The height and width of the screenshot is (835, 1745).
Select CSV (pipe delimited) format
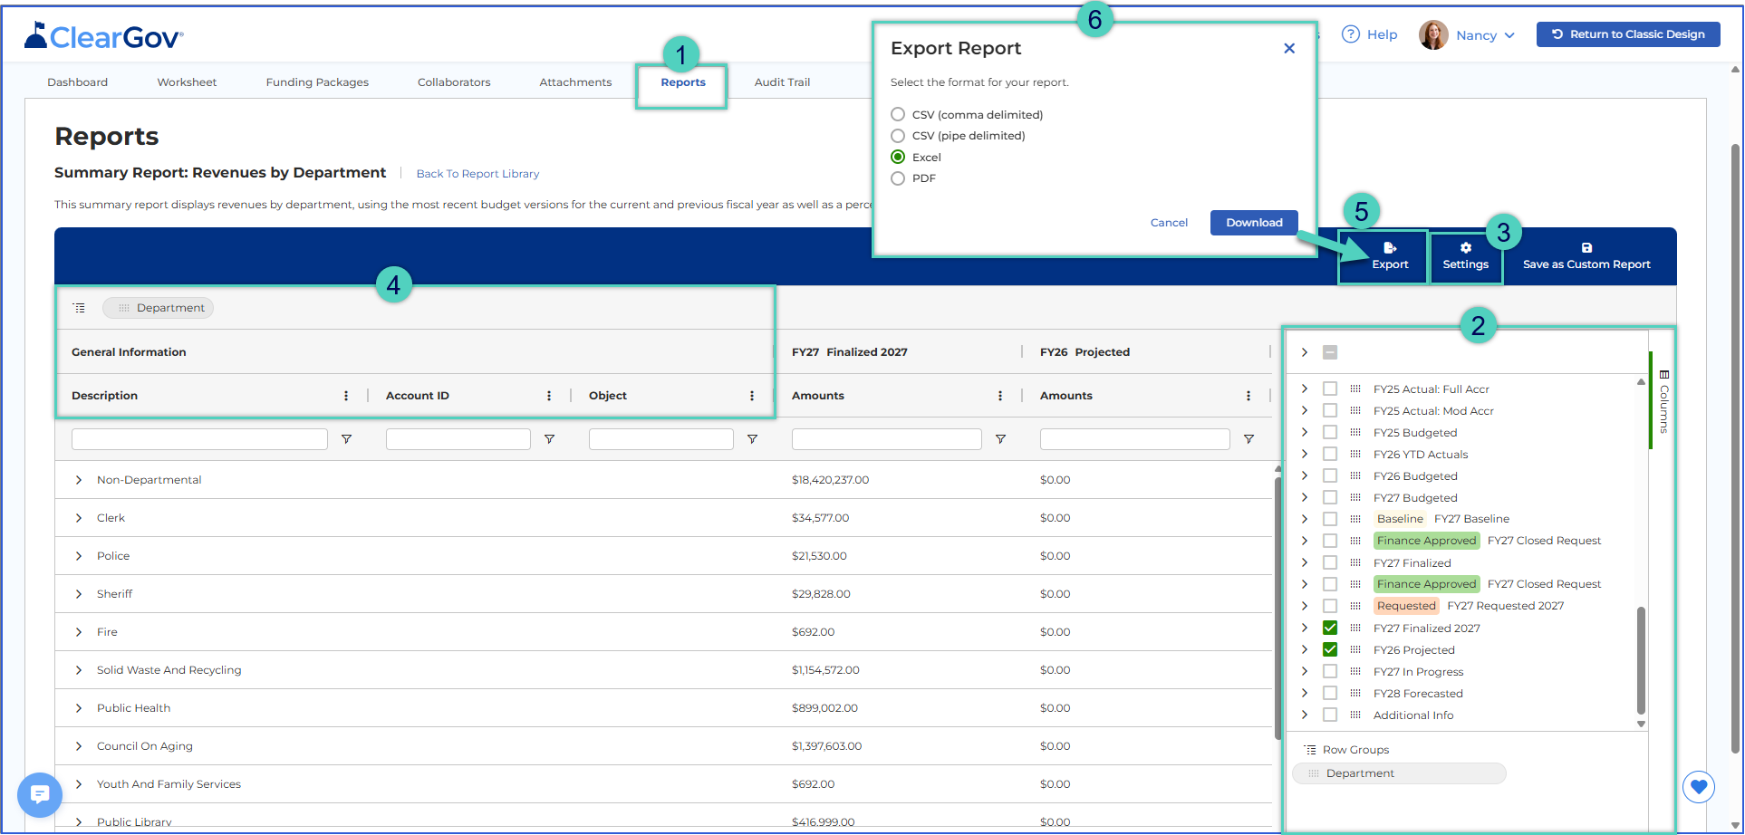(898, 136)
